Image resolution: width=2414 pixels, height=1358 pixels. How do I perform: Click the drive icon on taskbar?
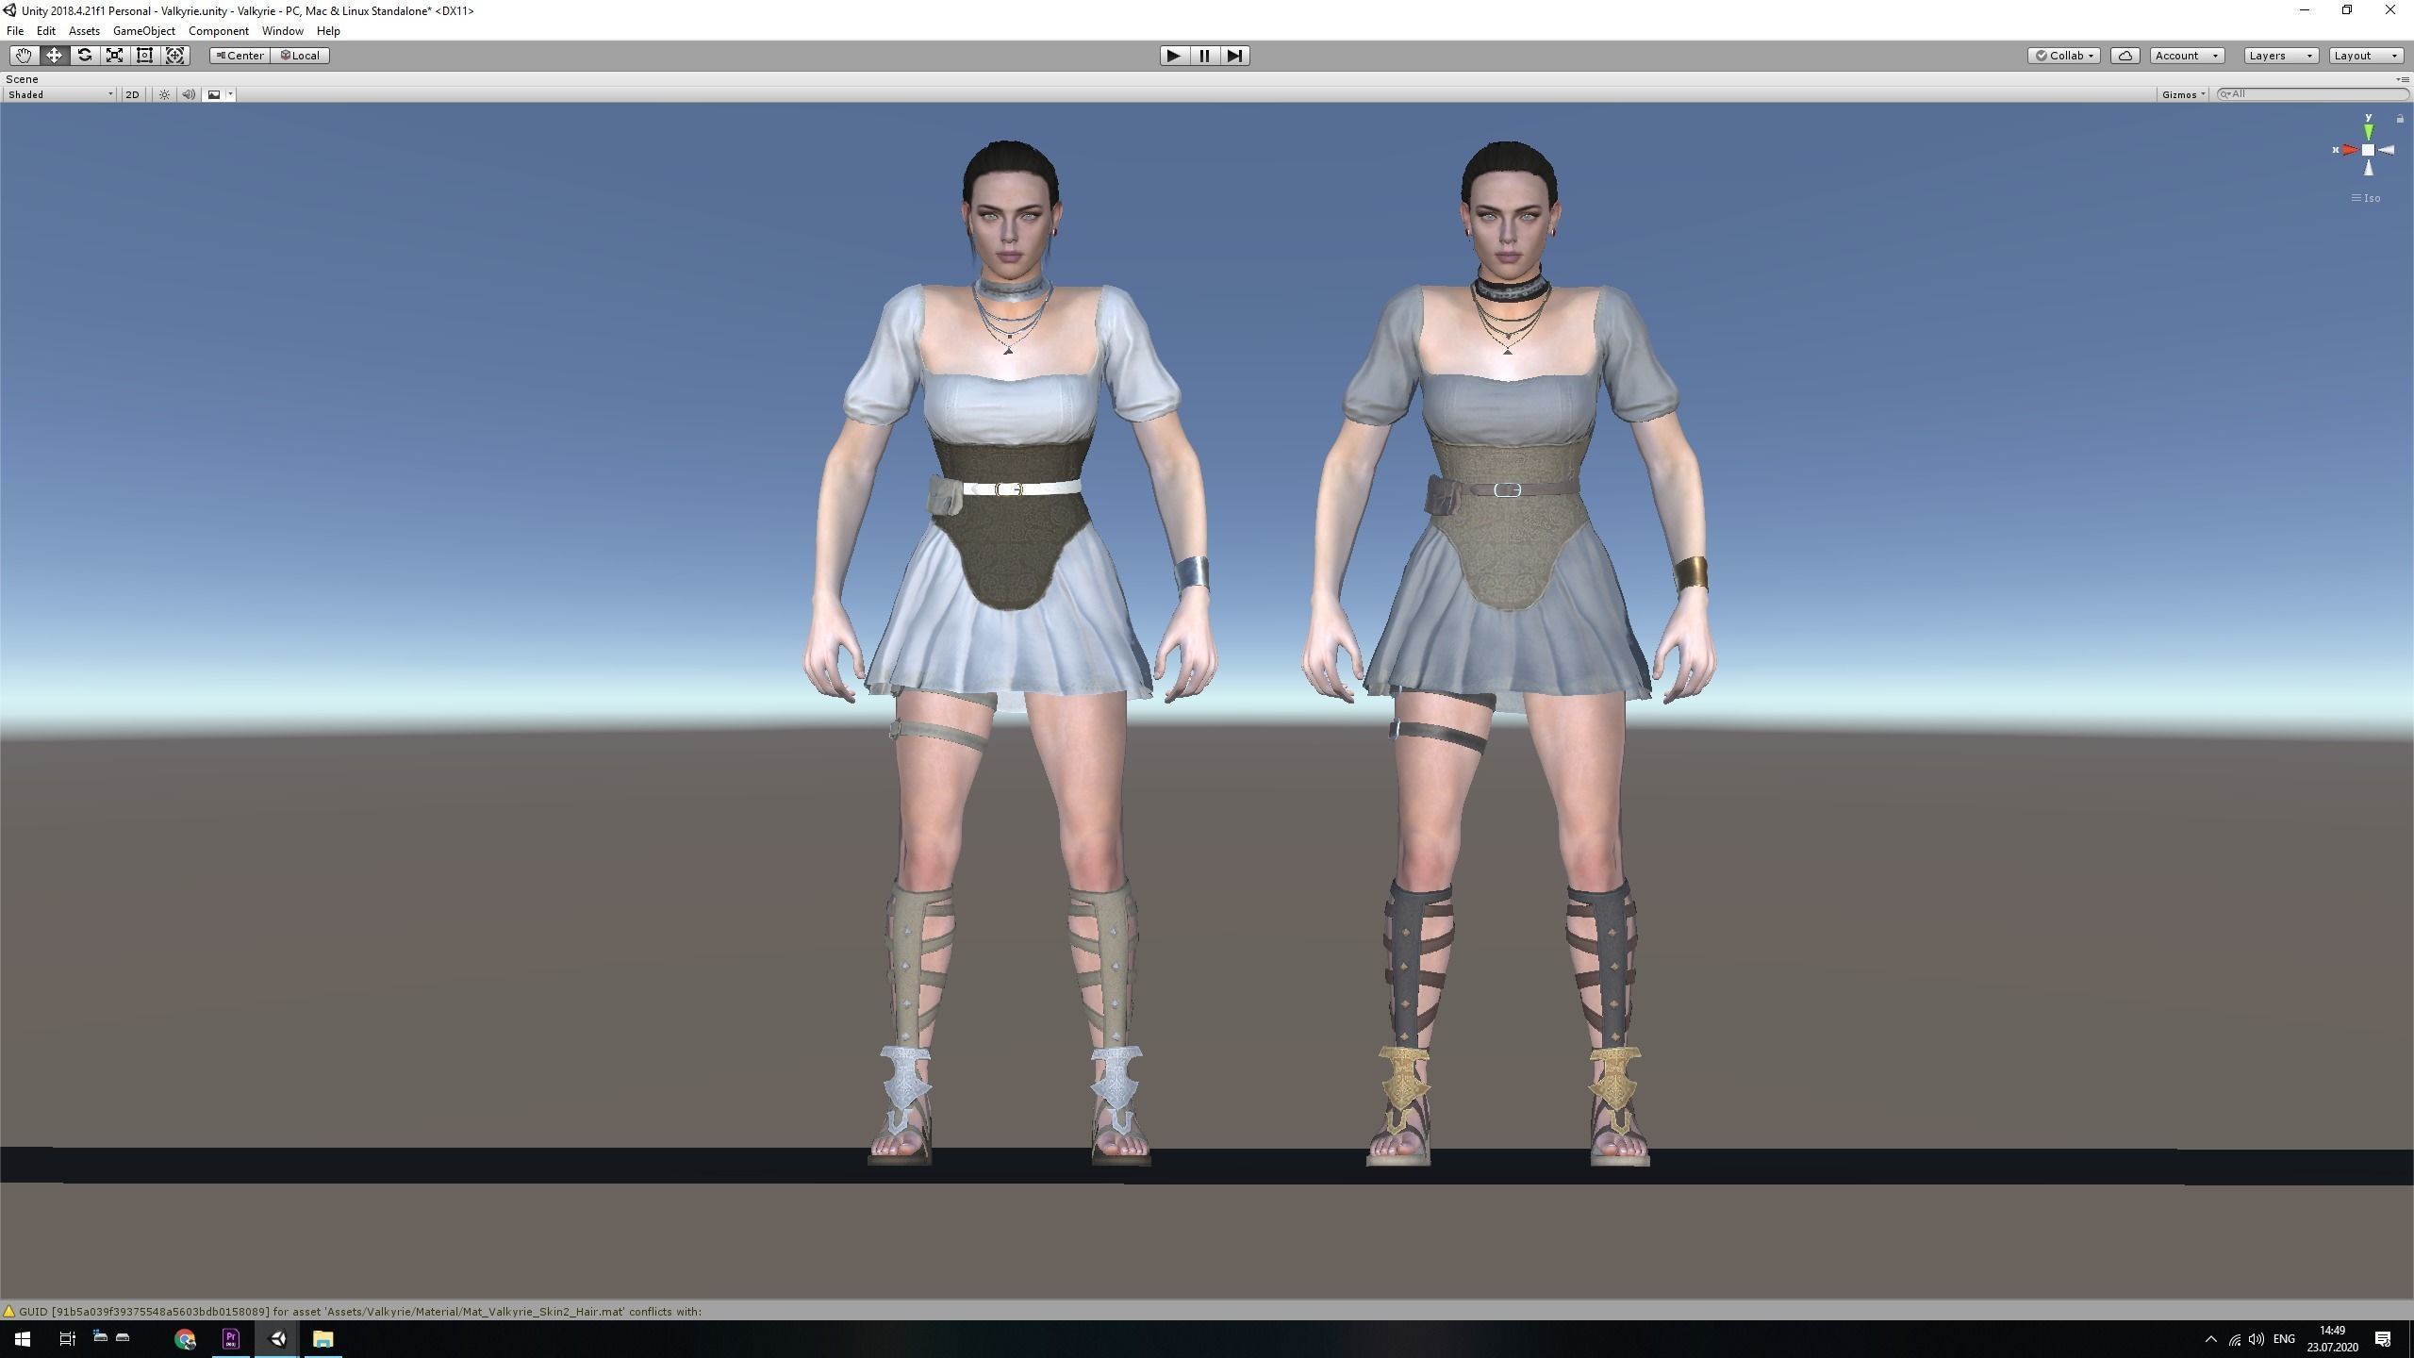tap(123, 1337)
